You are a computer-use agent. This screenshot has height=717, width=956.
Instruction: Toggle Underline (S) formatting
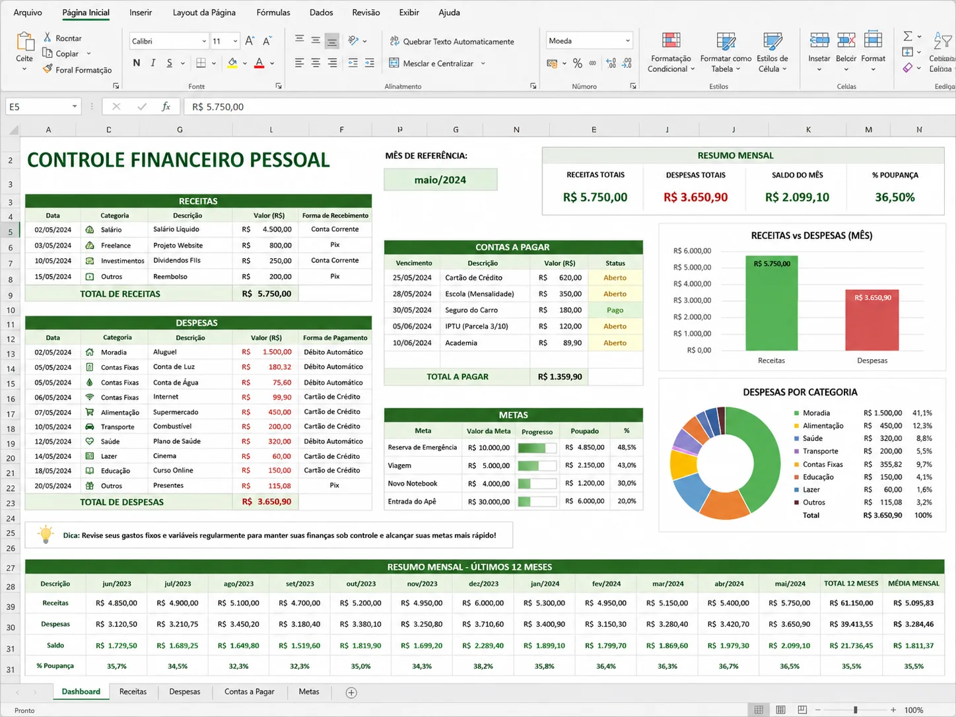170,63
